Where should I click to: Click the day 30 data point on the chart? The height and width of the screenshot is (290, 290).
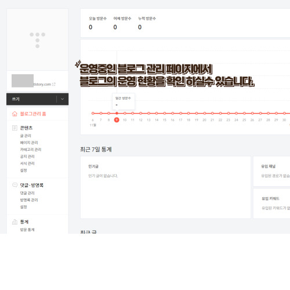pos(284,113)
